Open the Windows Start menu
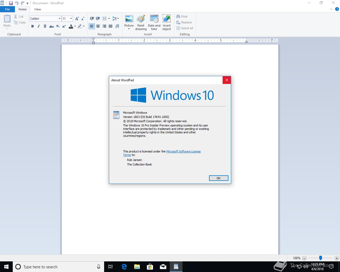The image size is (340, 272). click(x=6, y=267)
